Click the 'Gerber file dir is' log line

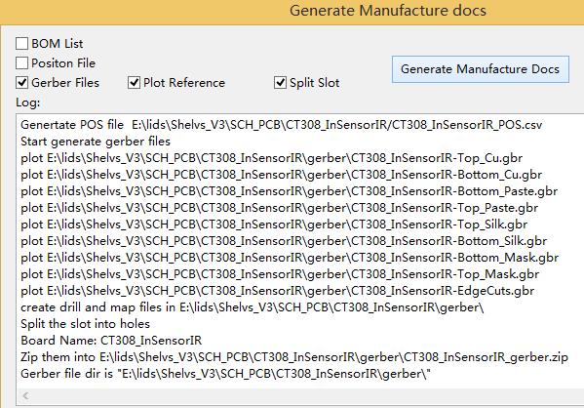[x=226, y=374]
